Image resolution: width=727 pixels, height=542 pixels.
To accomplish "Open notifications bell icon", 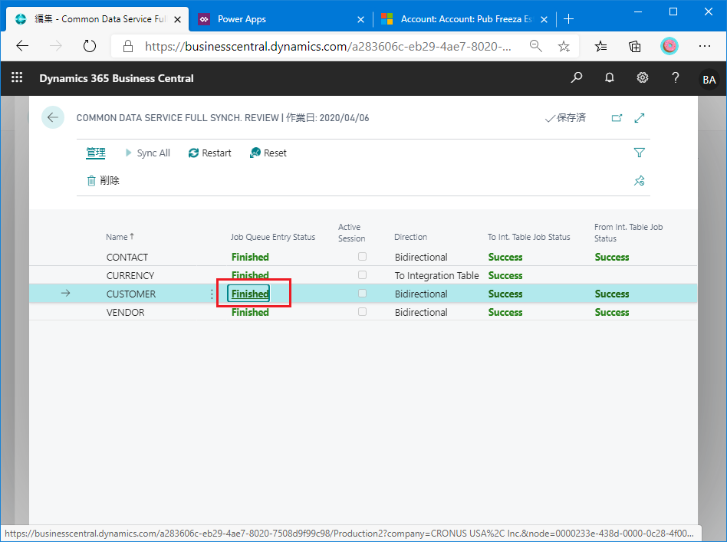I will (609, 77).
